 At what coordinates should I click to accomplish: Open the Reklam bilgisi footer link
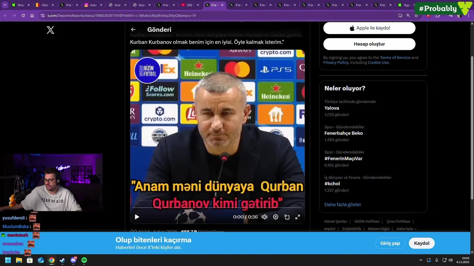[378, 229]
